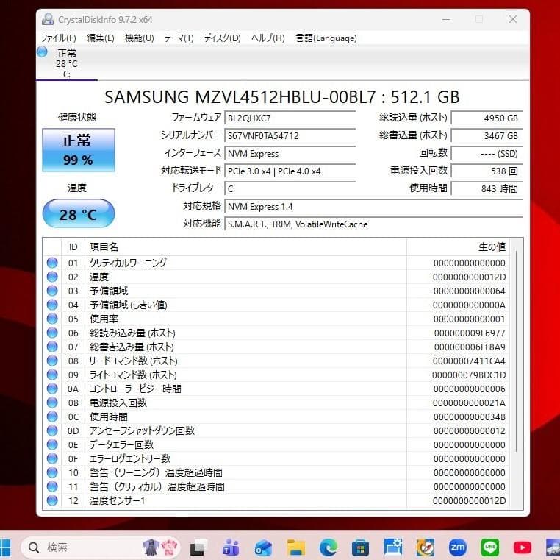Viewport: 560px width, 560px height.
Task: Open YouTube from the taskbar
Action: tap(522, 547)
